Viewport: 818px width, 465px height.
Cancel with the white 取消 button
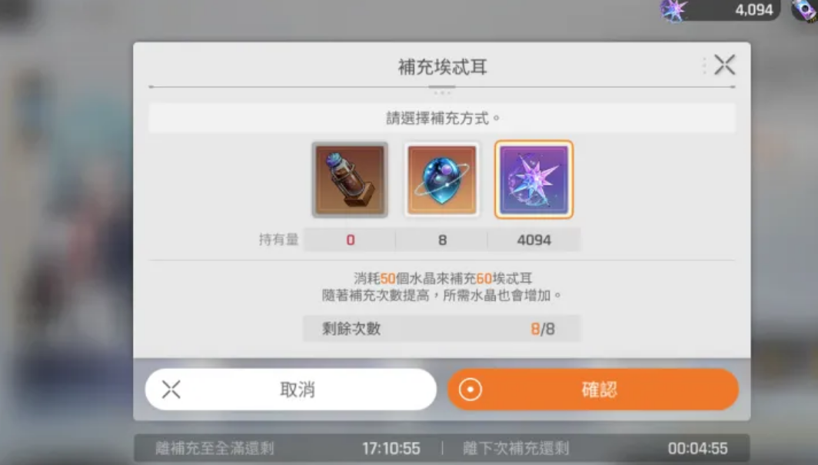(291, 390)
